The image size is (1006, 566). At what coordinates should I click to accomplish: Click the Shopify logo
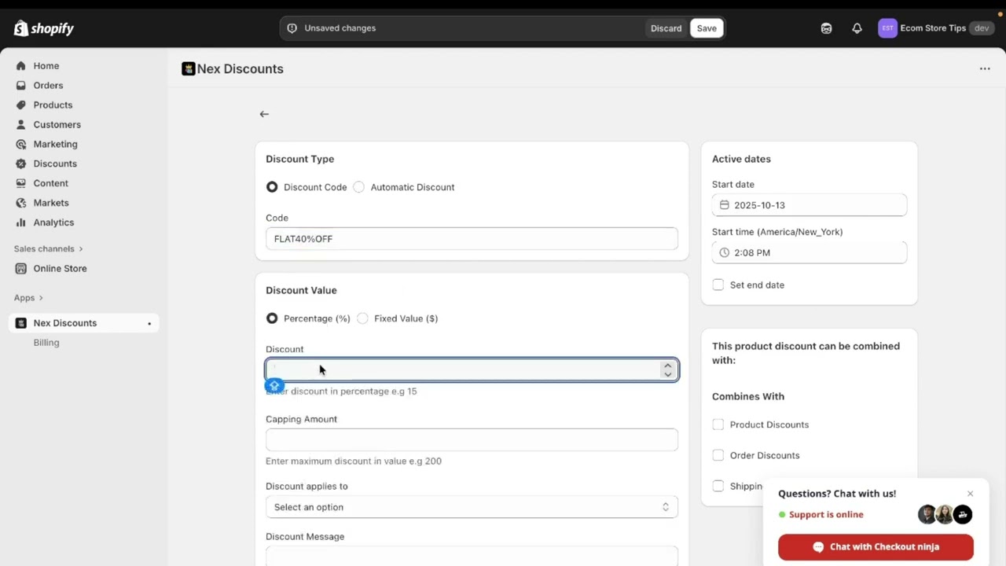43,28
